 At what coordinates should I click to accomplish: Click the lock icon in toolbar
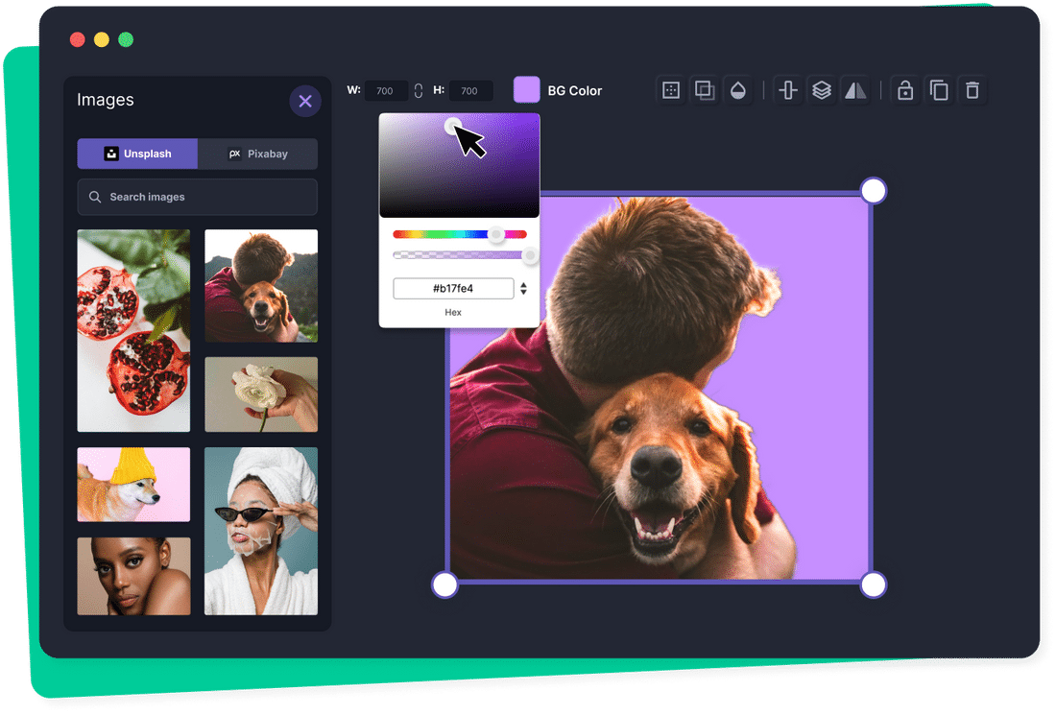pos(904,90)
